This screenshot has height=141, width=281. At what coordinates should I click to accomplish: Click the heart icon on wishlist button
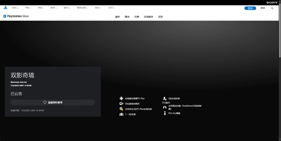(45, 103)
